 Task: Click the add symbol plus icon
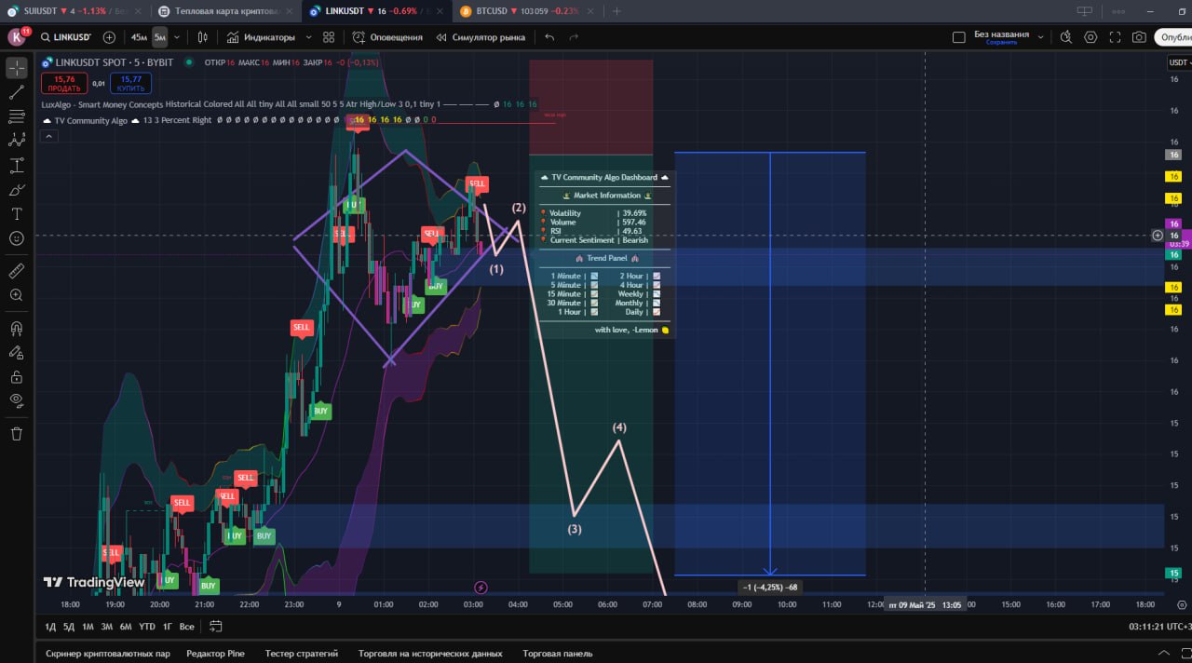[x=110, y=37]
